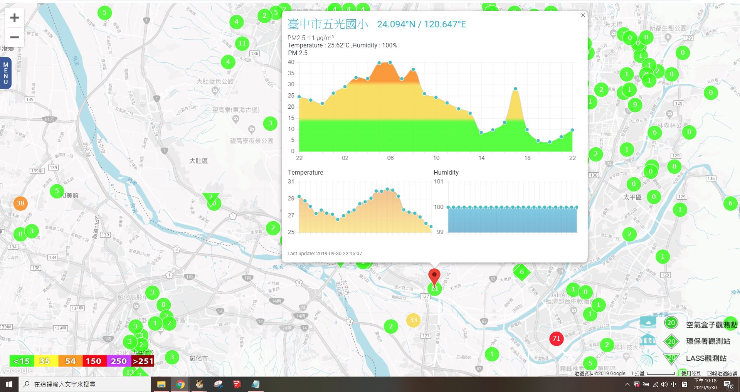
Task: Click the Humidity chart heading
Action: [x=446, y=172]
